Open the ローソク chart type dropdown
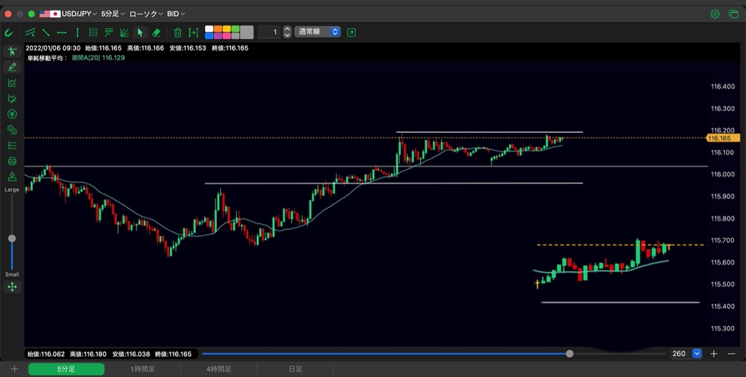Screen dimensions: 746x377 (146, 14)
